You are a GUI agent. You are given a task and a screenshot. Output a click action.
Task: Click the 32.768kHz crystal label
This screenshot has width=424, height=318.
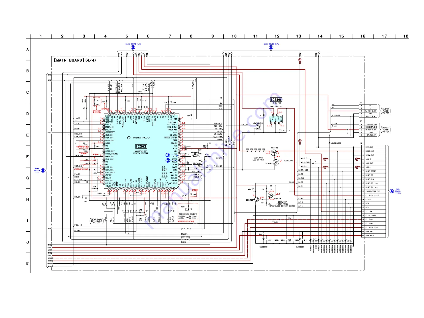click(x=197, y=163)
